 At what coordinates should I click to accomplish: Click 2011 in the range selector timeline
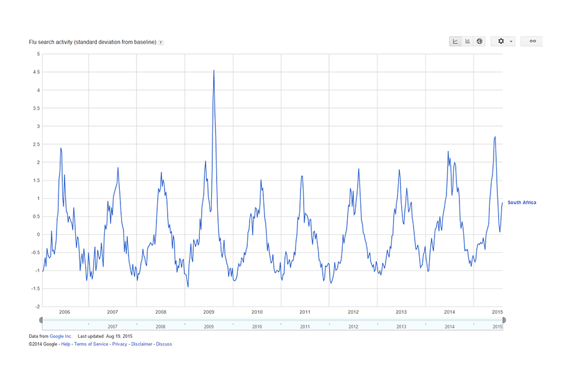(x=305, y=326)
